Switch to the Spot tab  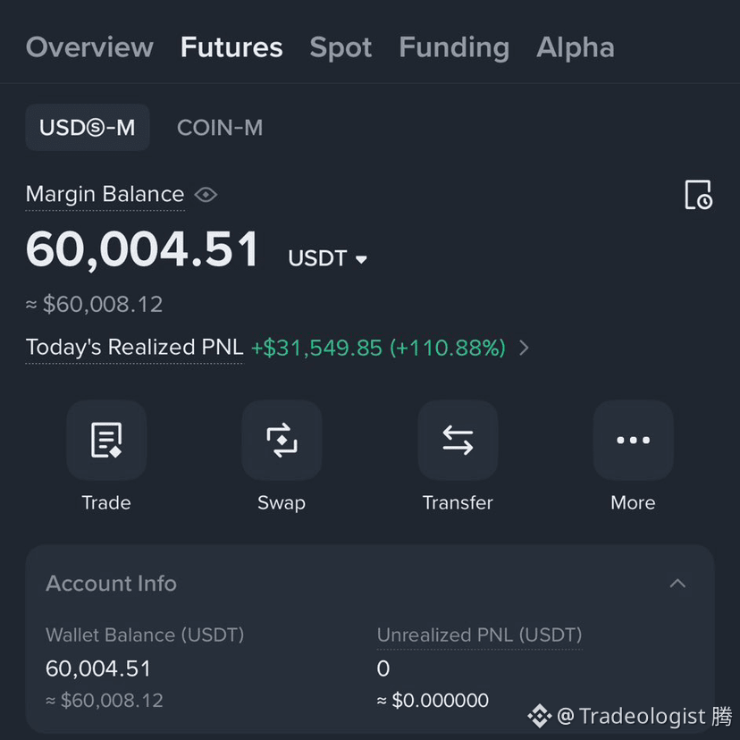pos(341,47)
